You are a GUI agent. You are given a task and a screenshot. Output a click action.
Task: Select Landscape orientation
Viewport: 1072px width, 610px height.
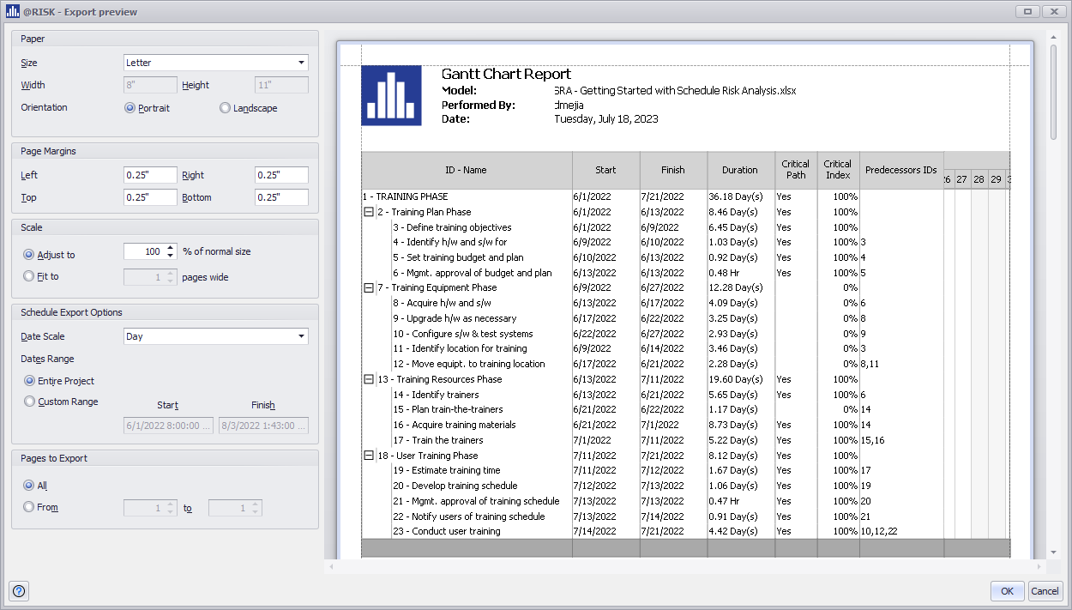click(226, 108)
